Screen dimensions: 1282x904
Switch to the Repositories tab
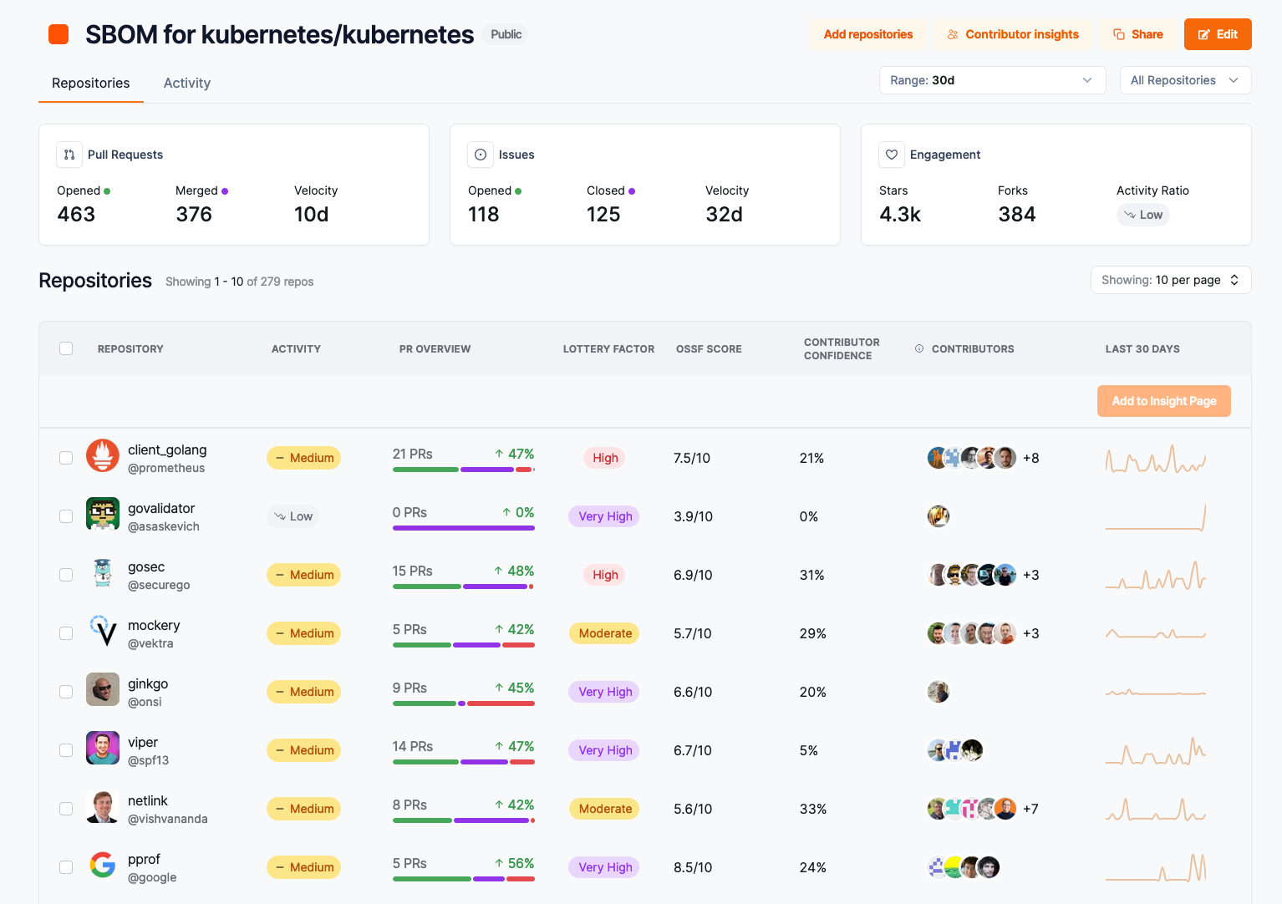coord(91,83)
